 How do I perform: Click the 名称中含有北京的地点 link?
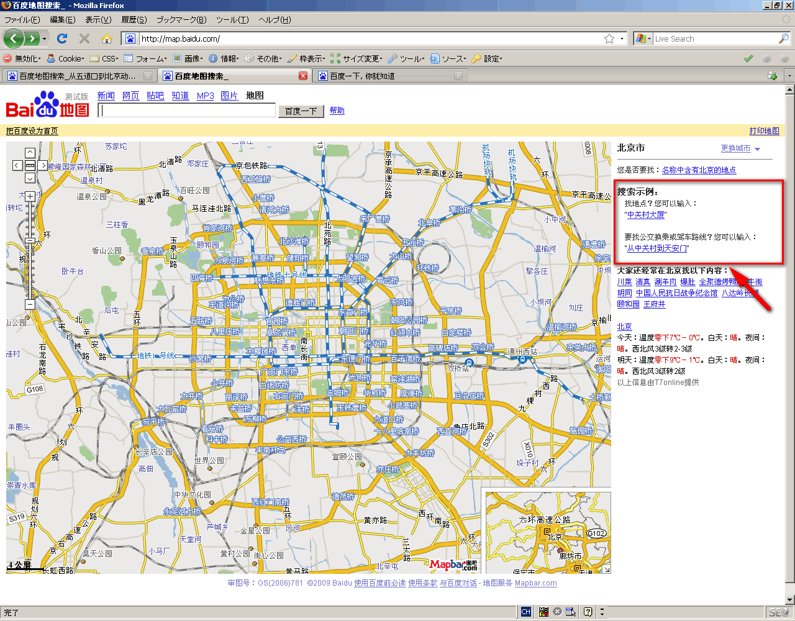[699, 170]
